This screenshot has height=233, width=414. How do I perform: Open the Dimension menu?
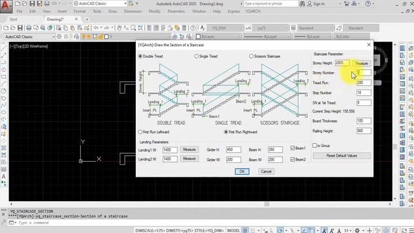pyautogui.click(x=133, y=12)
